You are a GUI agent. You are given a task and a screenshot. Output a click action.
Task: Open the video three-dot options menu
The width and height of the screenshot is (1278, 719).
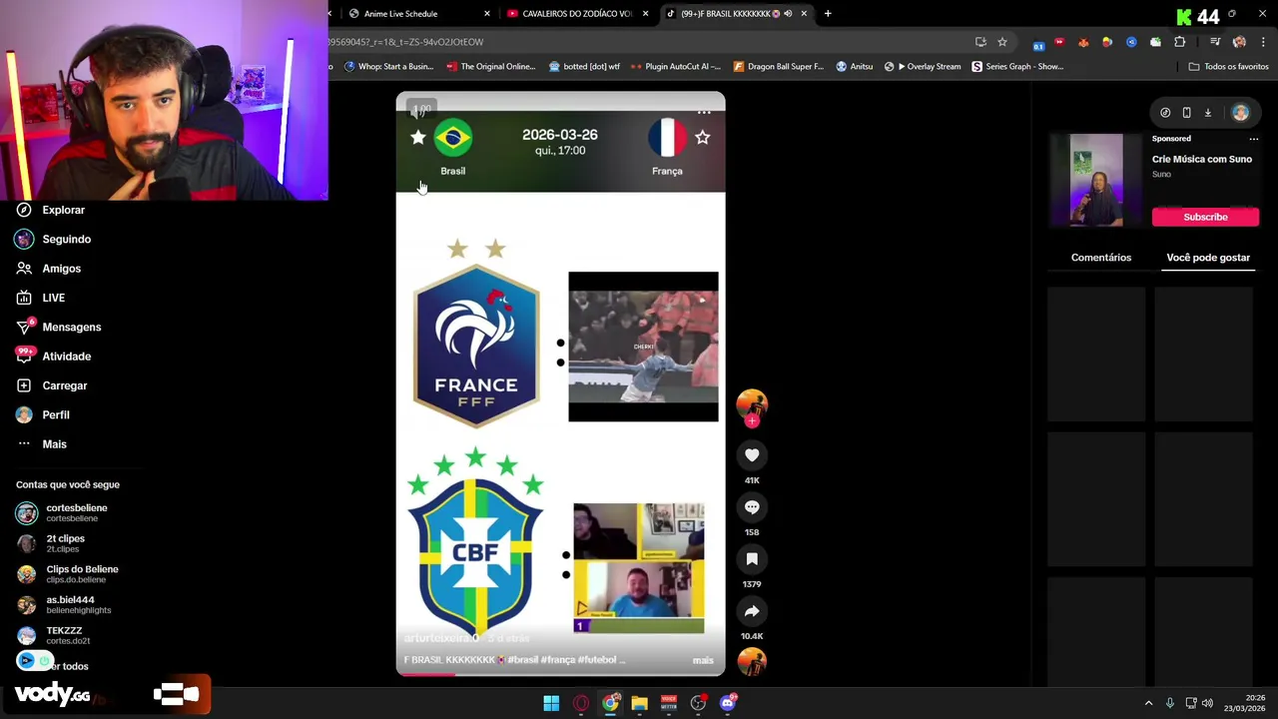704,111
